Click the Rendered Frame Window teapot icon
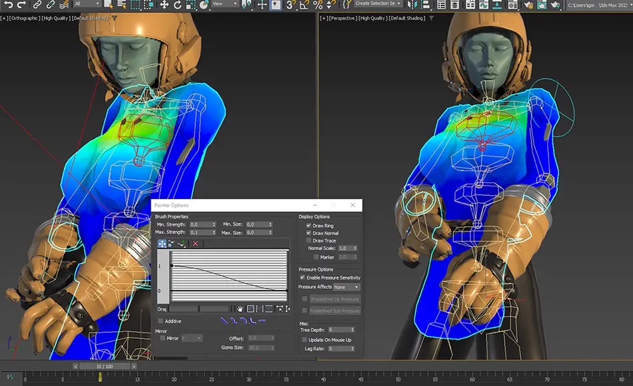The height and width of the screenshot is (386, 633). click(541, 5)
